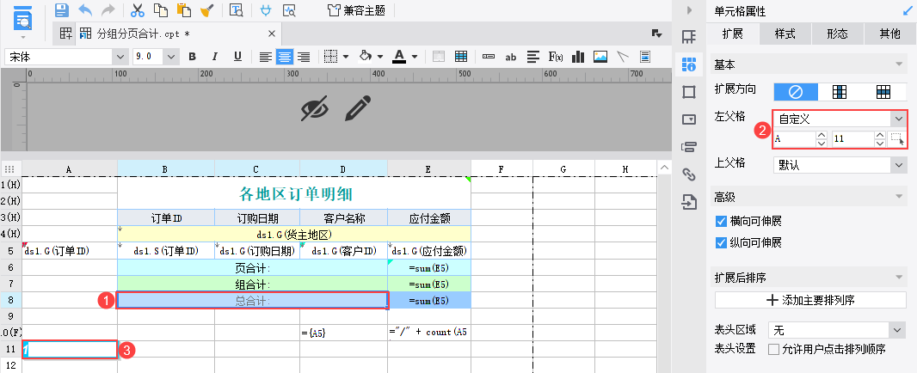Click the unmerge cells grid icon
The width and height of the screenshot is (917, 373).
point(461,57)
